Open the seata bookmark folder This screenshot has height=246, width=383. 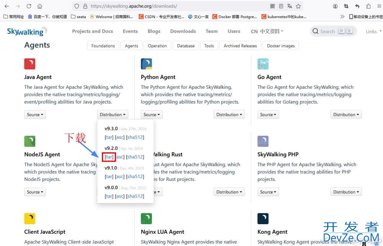coord(79,17)
